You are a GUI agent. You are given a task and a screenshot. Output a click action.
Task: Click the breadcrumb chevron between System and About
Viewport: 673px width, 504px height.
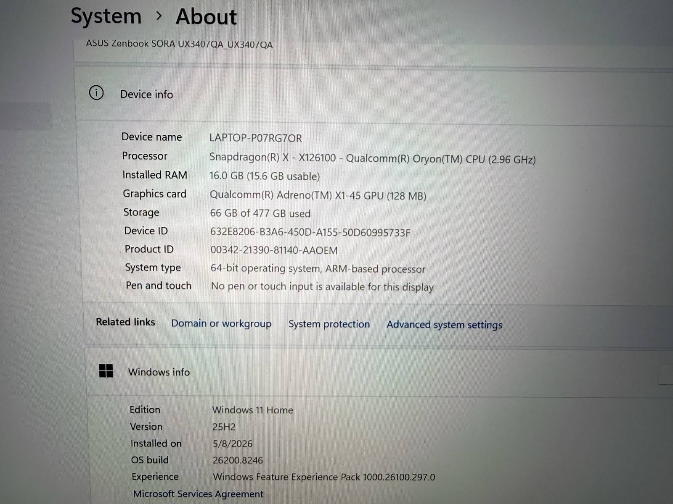click(x=159, y=16)
